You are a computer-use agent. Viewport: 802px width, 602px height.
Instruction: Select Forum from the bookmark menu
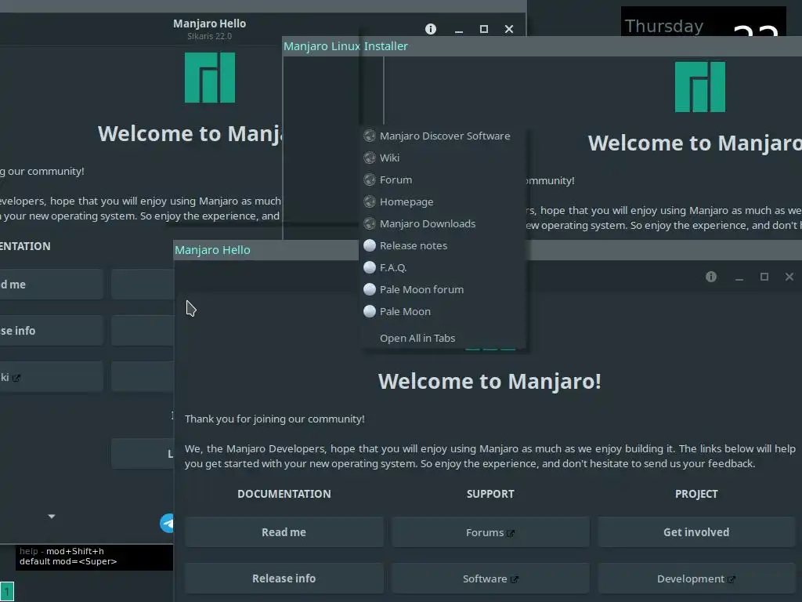tap(443, 180)
